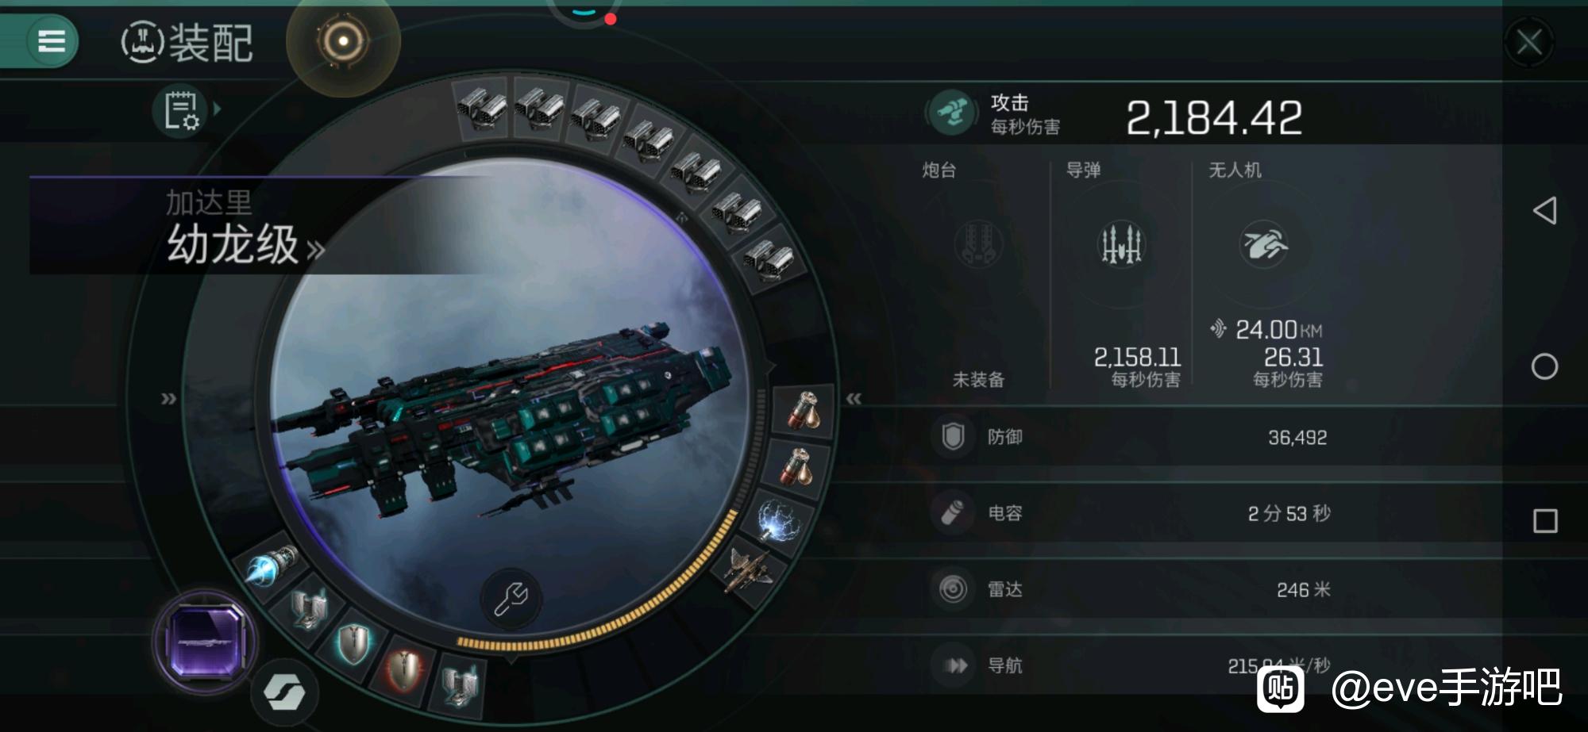The height and width of the screenshot is (732, 1588).
Task: Click the glowing target circle icon
Action: click(343, 40)
